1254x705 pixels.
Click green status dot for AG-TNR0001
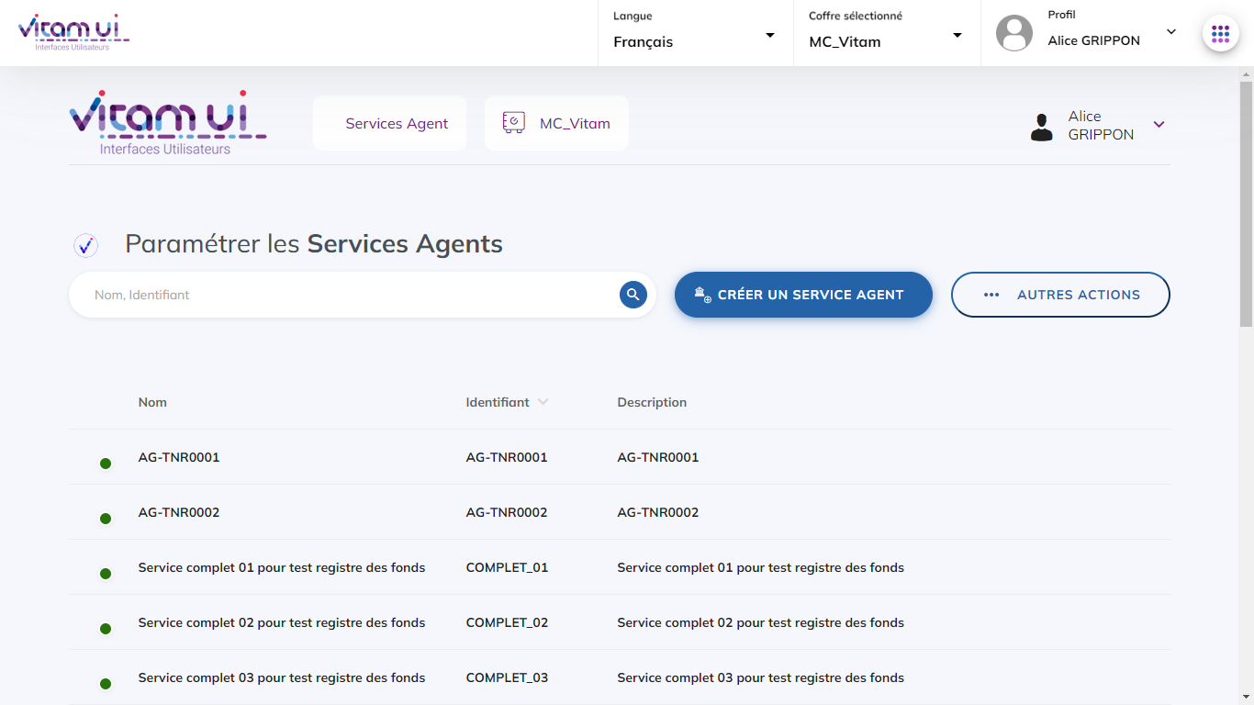pos(106,464)
